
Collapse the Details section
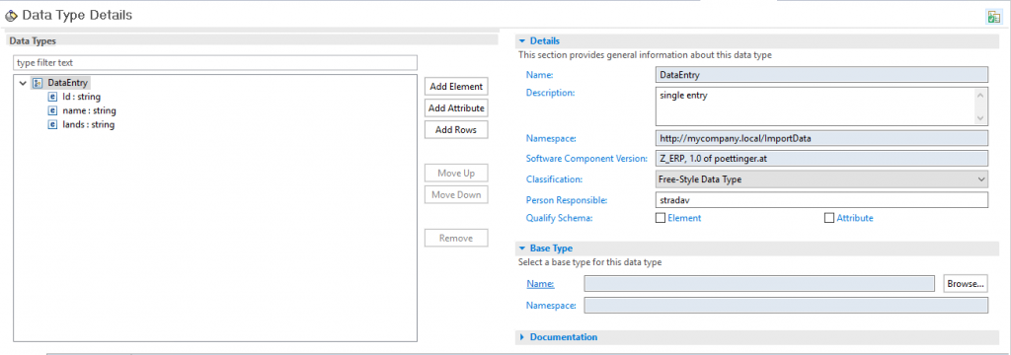coord(522,41)
